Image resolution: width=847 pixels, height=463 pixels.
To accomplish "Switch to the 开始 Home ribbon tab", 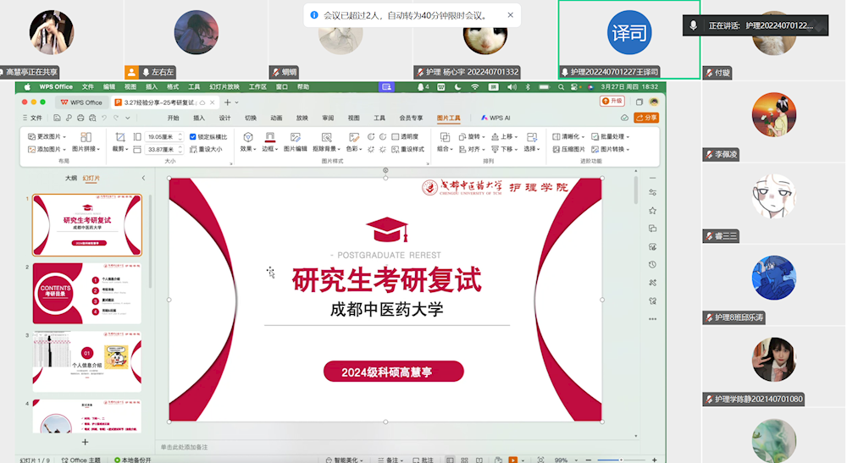I will point(173,119).
